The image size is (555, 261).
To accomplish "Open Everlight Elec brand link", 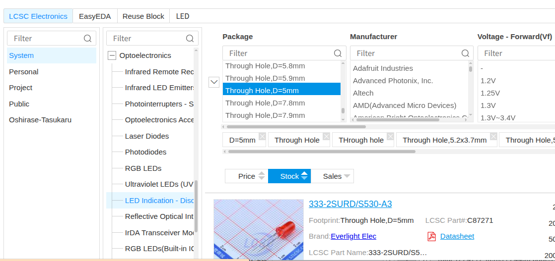I will [353, 236].
